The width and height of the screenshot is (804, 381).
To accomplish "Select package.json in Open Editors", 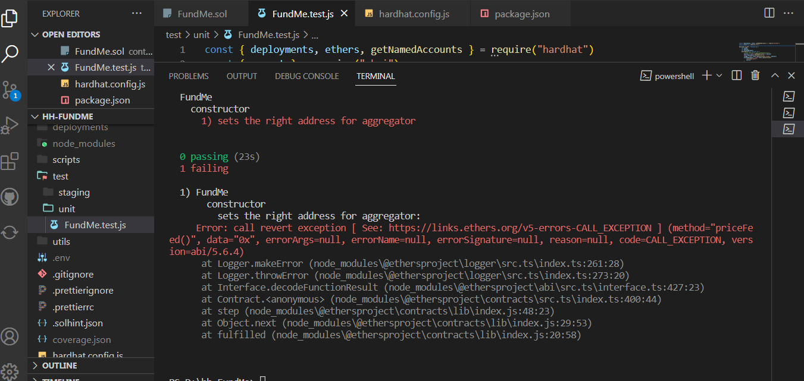I will coord(91,100).
